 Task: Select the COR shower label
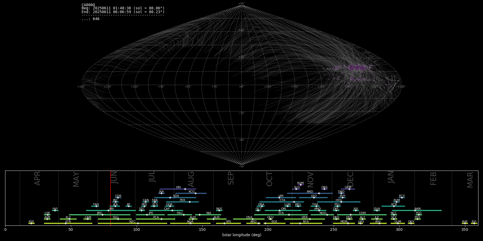coord(118,196)
